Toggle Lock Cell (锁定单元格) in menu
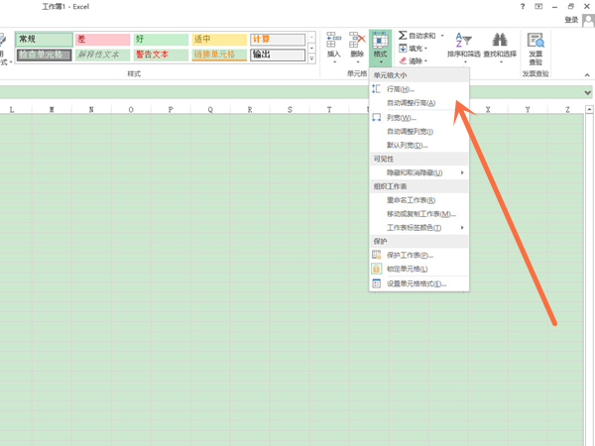Image resolution: width=595 pixels, height=446 pixels. pyautogui.click(x=408, y=269)
